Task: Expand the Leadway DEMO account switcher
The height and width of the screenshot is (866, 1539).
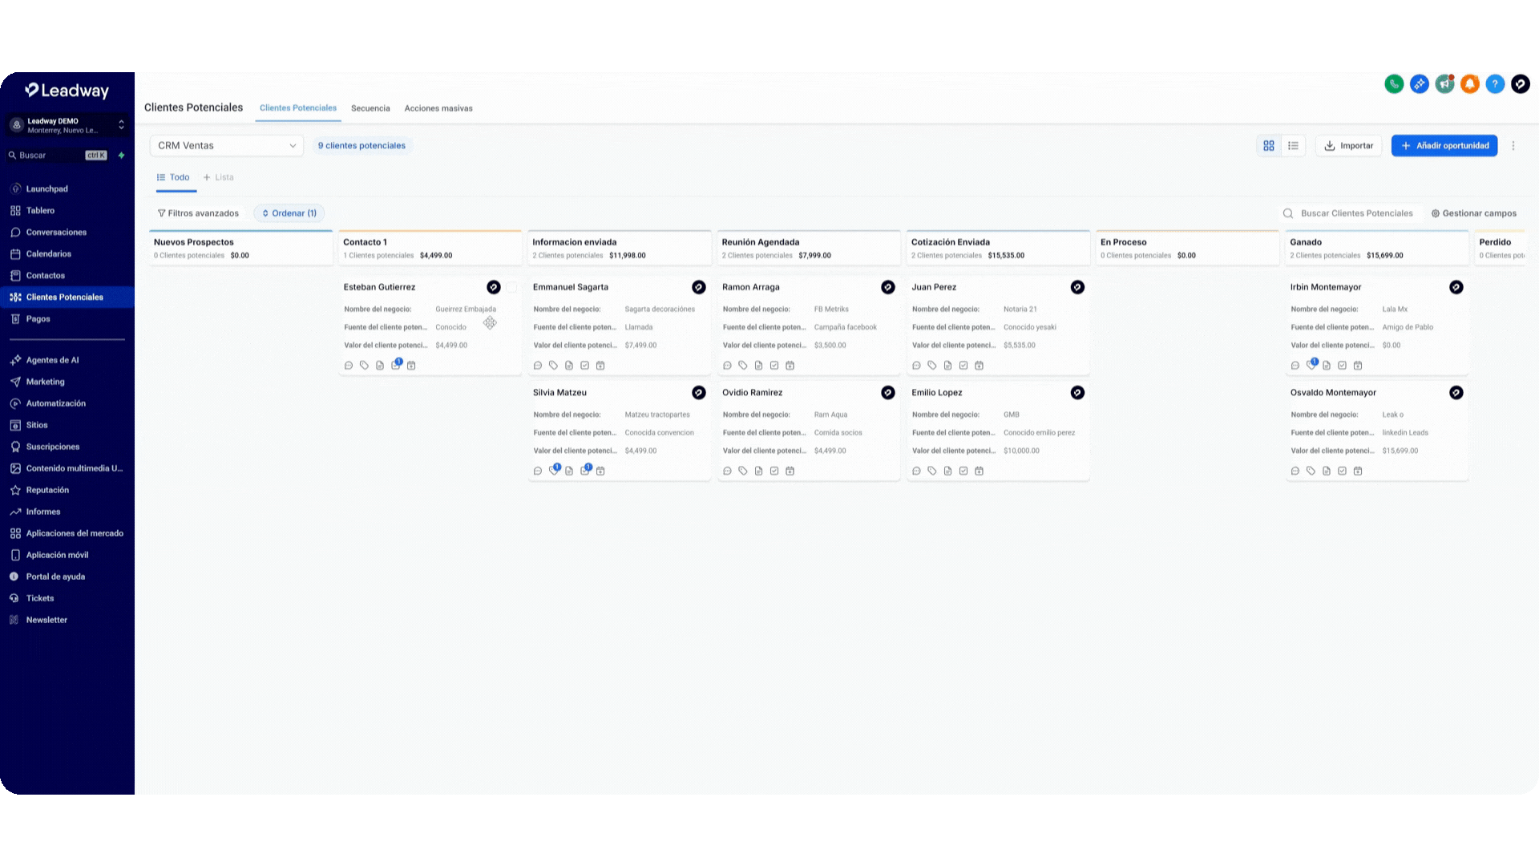Action: coord(67,125)
